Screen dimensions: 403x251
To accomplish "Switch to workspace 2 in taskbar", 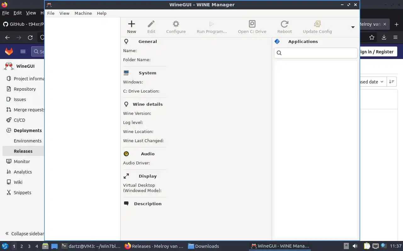I will (21, 246).
